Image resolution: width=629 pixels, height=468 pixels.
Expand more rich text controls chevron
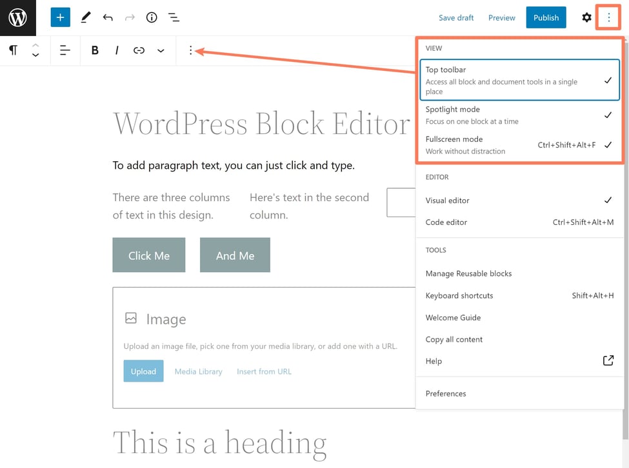pyautogui.click(x=161, y=50)
